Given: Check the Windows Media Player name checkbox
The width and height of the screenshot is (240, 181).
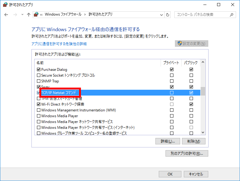Looking at the screenshot, I should [x=38, y=116].
